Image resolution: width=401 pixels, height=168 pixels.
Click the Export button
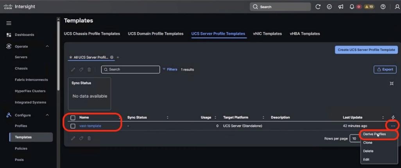[x=385, y=69]
